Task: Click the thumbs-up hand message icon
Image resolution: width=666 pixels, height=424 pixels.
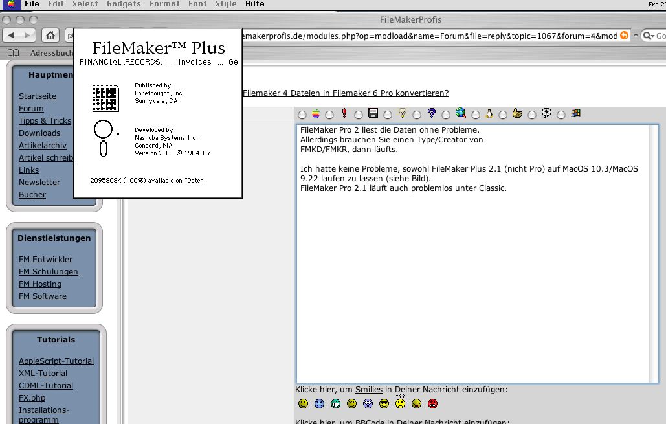Action: tap(517, 113)
